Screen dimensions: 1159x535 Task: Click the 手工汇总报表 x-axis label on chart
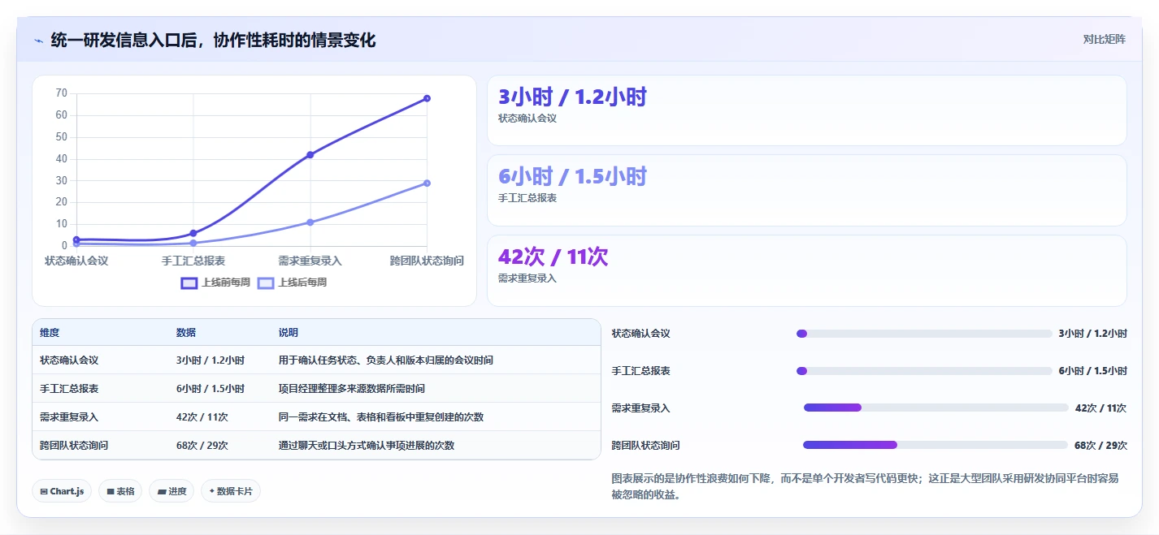click(193, 261)
